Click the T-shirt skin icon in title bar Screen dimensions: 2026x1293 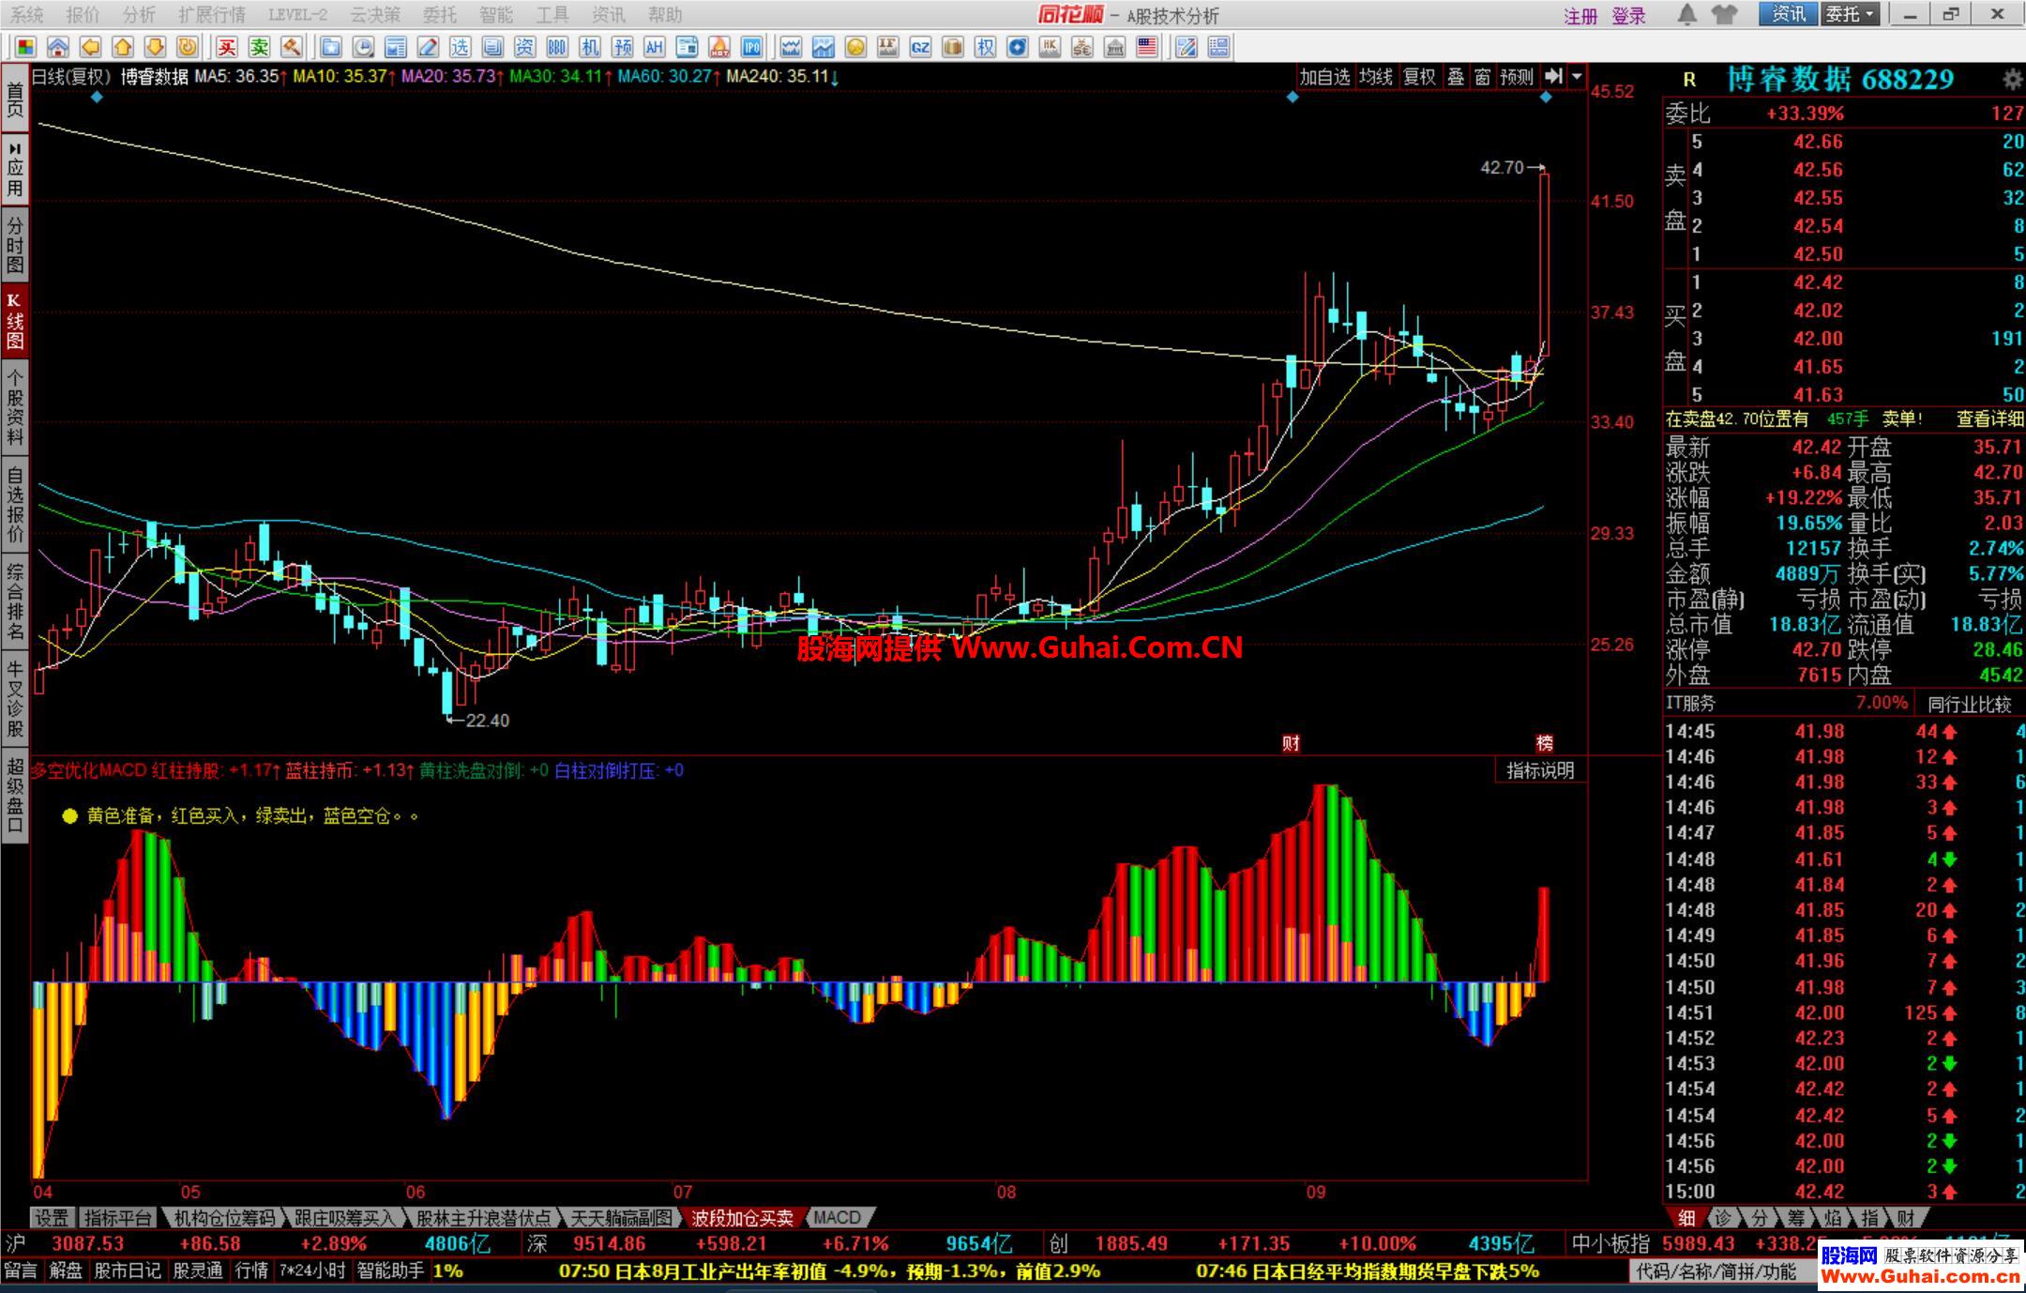(1724, 14)
